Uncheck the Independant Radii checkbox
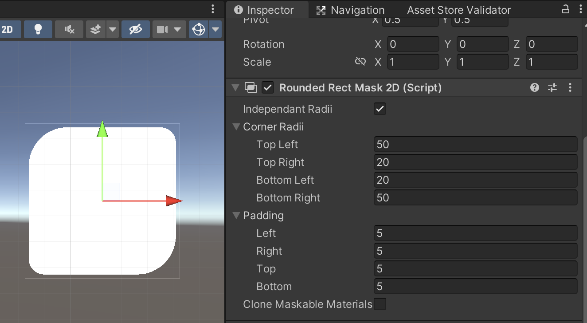587x323 pixels. (x=380, y=109)
